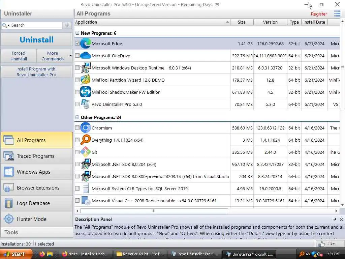Expand the Tools section

[36, 232]
